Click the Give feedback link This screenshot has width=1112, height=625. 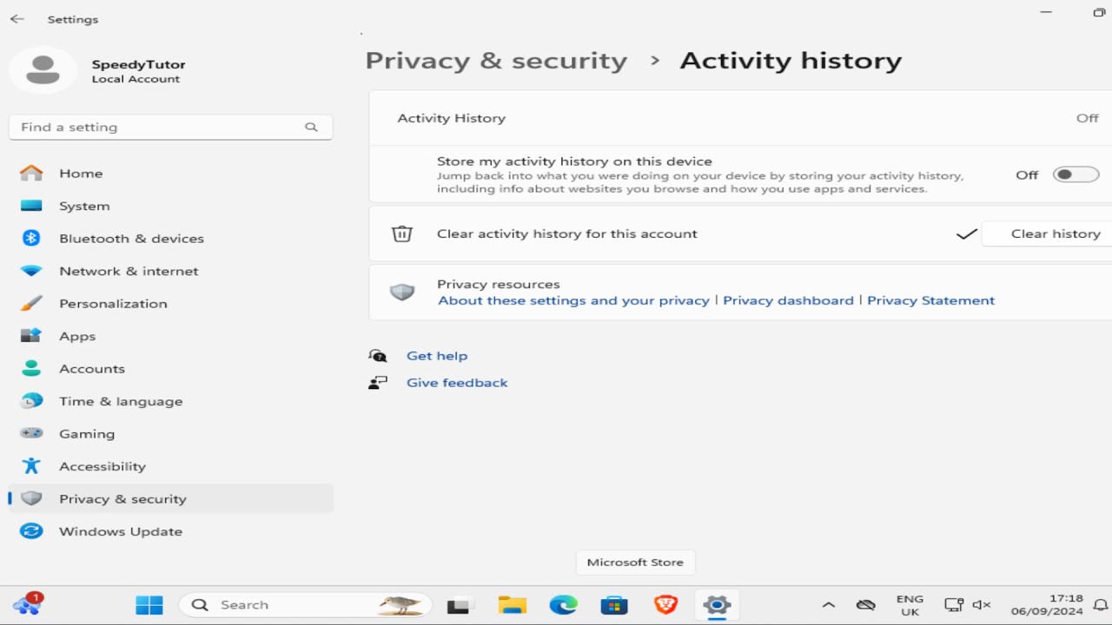pyautogui.click(x=457, y=383)
